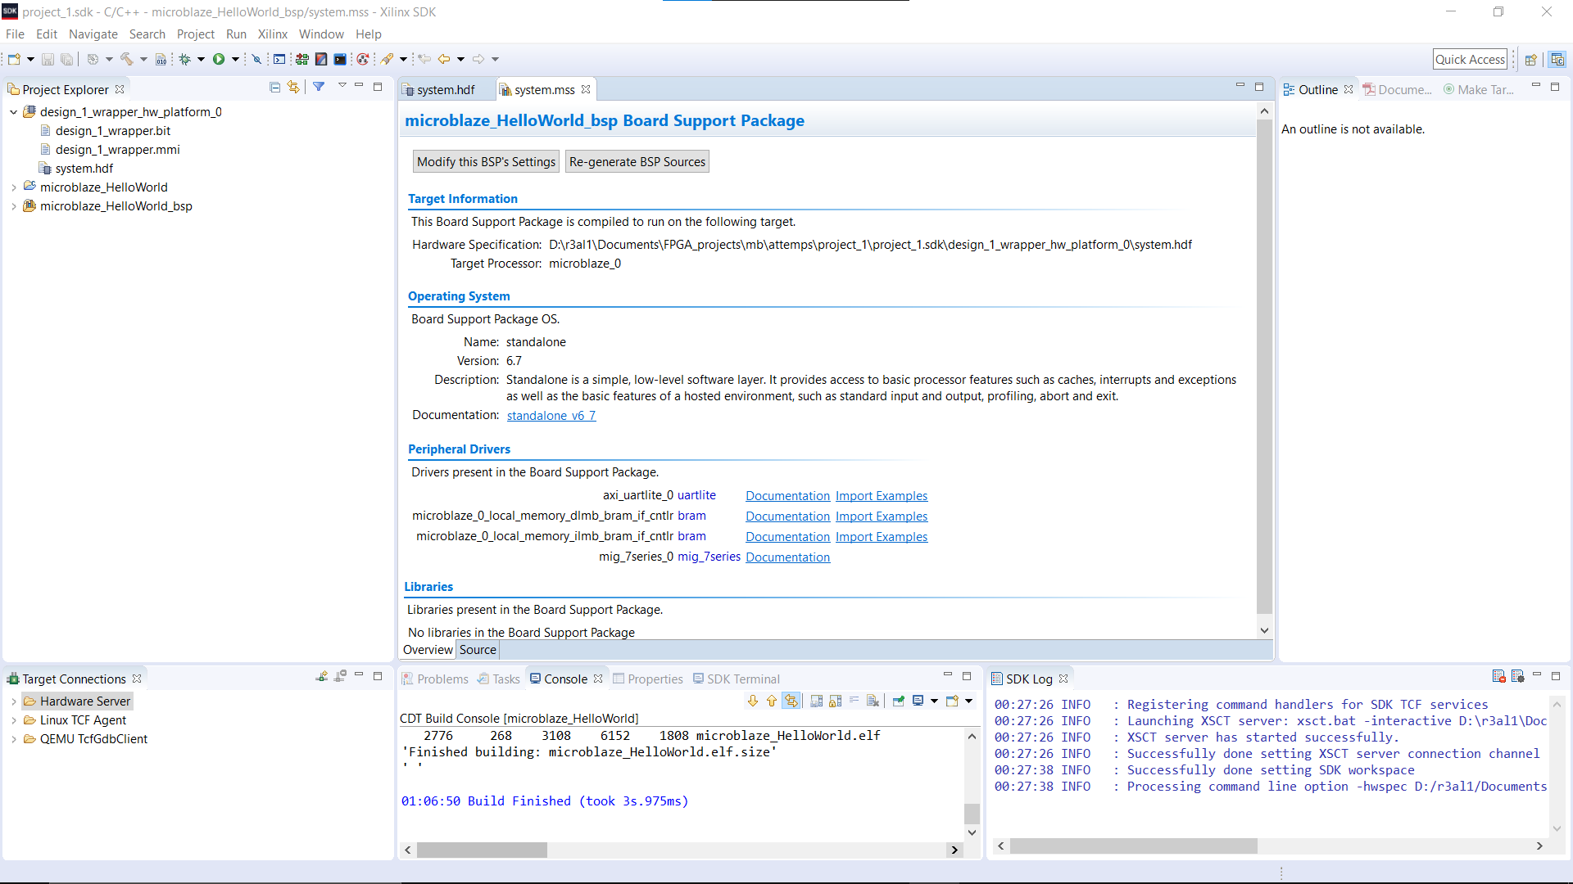Open the Program FPGA toolbar icon
The width and height of the screenshot is (1573, 884).
point(301,58)
